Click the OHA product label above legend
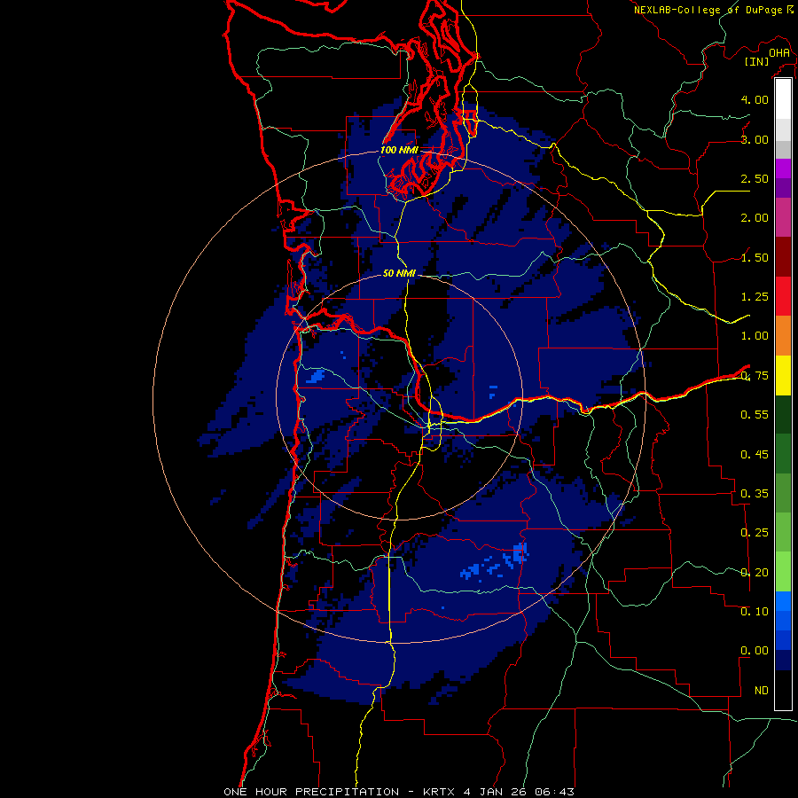Image resolution: width=798 pixels, height=798 pixels. click(x=779, y=52)
